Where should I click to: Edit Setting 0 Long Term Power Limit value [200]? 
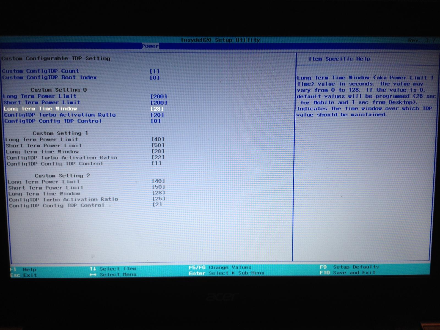(159, 97)
